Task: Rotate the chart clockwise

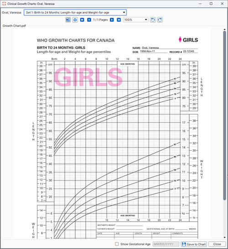Action: pos(160,20)
